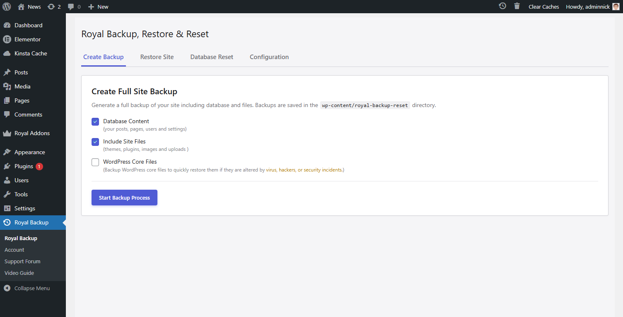623x317 pixels.
Task: Expand the Plugins menu in sidebar
Action: 24,166
